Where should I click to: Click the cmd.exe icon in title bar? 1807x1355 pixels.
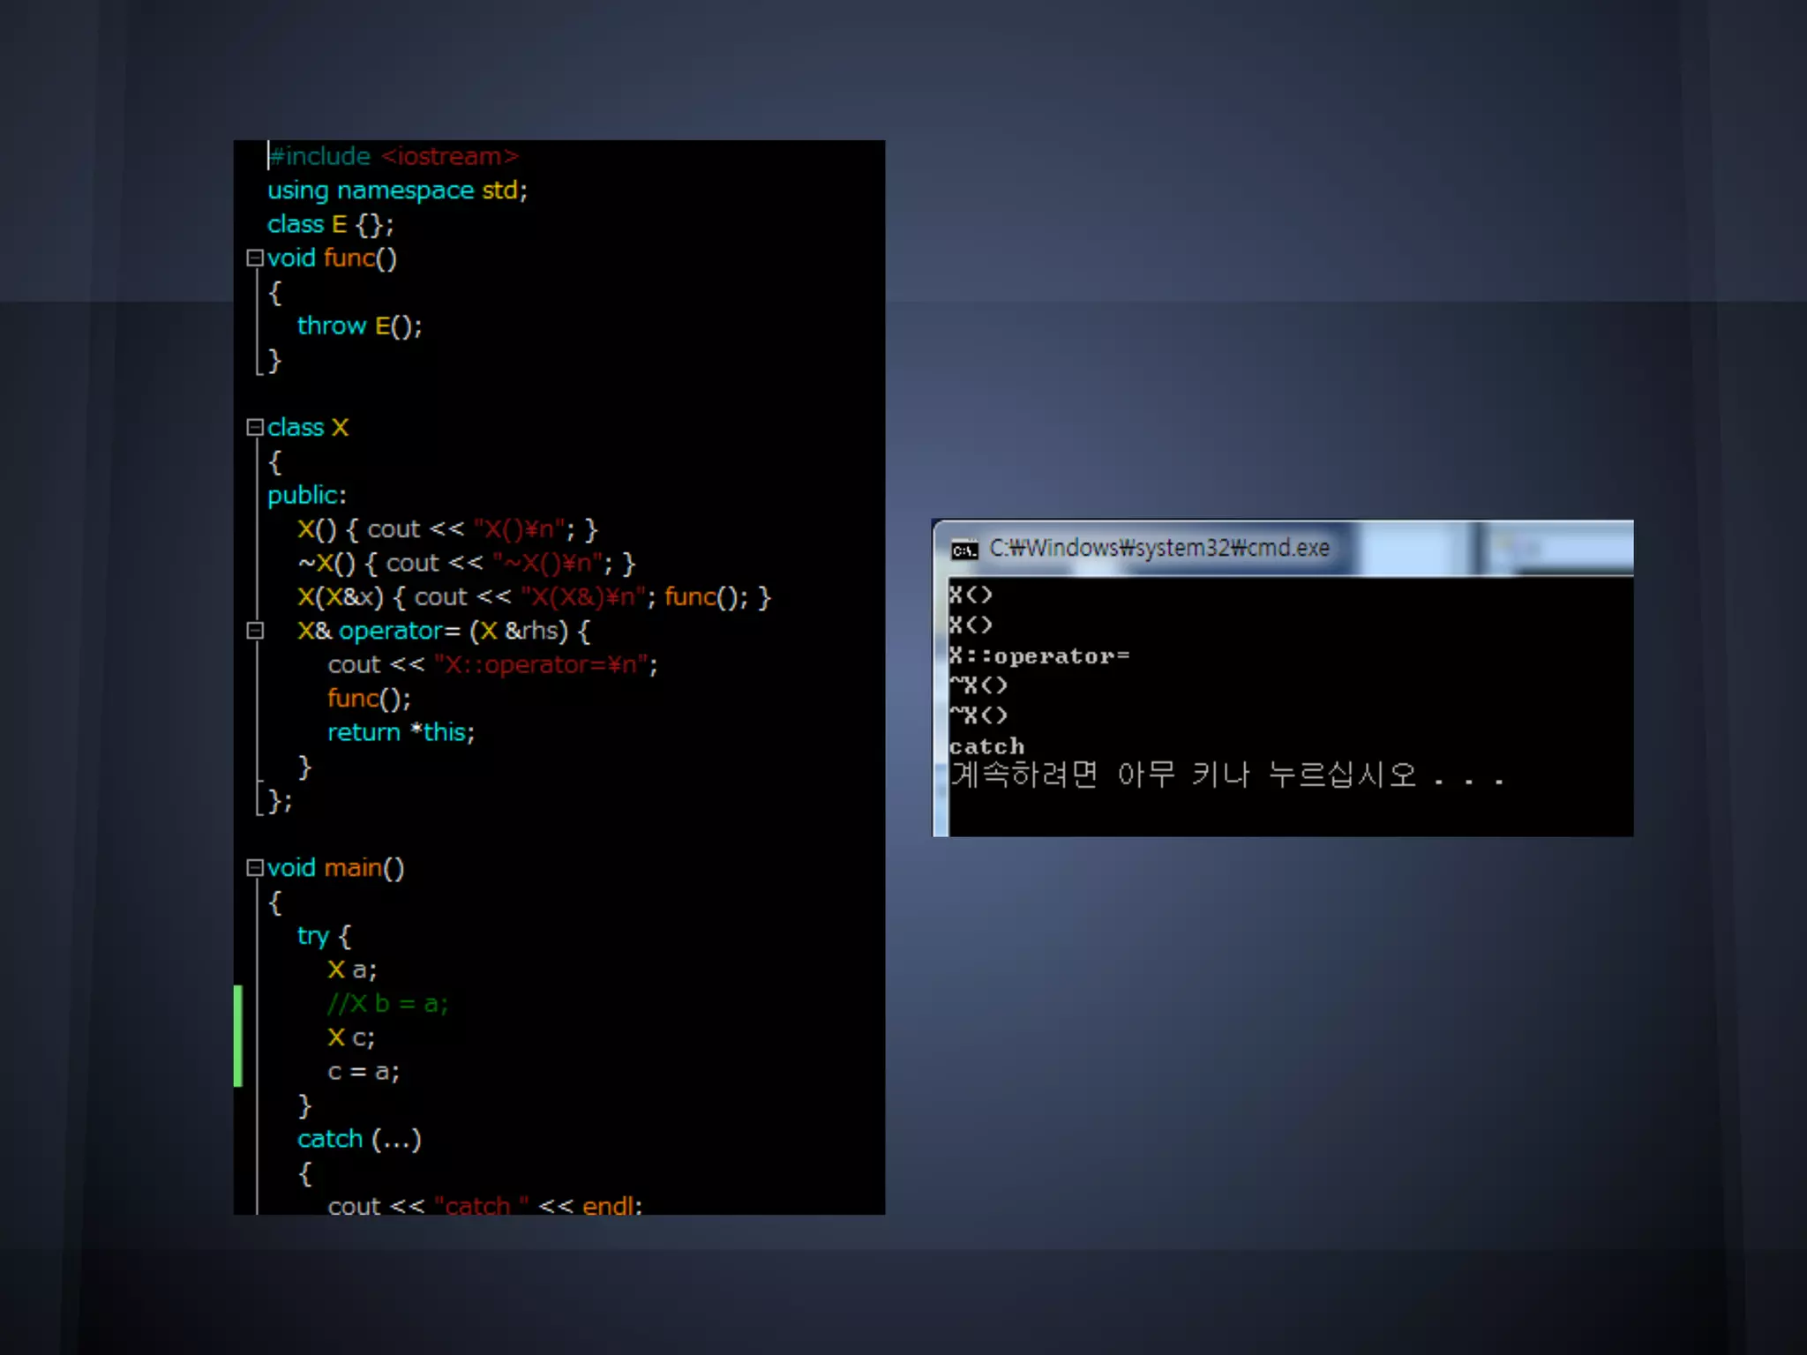964,550
